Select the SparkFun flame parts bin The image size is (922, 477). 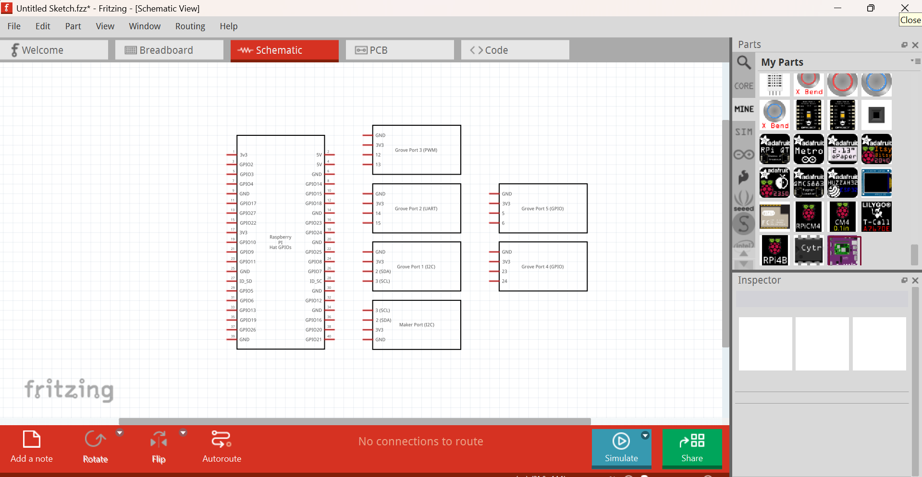coord(744,178)
